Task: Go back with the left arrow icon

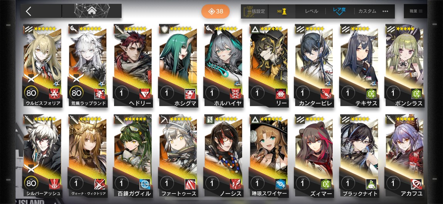Action: [x=28, y=11]
